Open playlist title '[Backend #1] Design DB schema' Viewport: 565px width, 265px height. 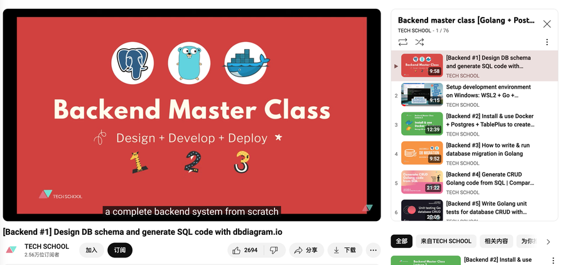[488, 62]
